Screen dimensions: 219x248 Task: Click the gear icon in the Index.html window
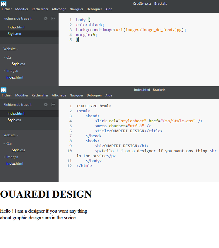click(46, 105)
